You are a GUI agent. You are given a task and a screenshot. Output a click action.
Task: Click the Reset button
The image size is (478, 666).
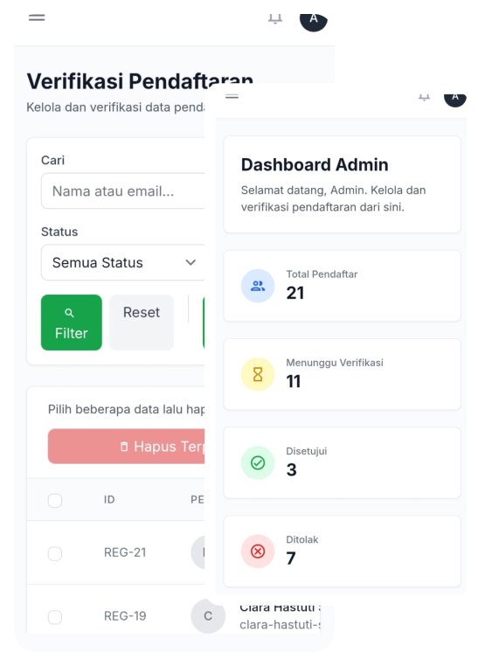pos(142,323)
